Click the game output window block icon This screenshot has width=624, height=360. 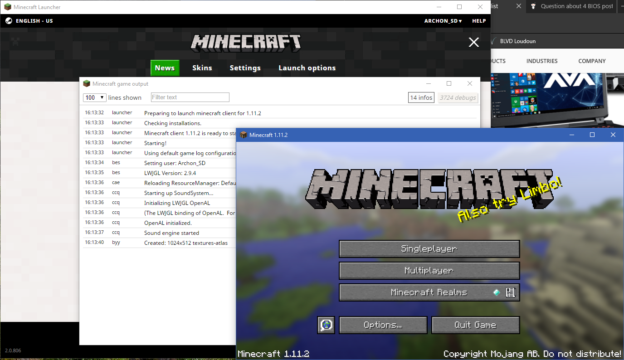tap(87, 83)
